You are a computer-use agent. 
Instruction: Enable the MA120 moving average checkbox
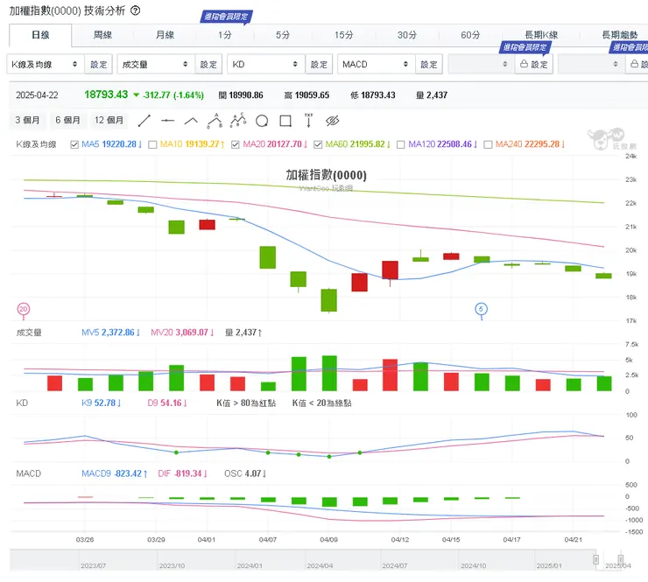(x=400, y=144)
